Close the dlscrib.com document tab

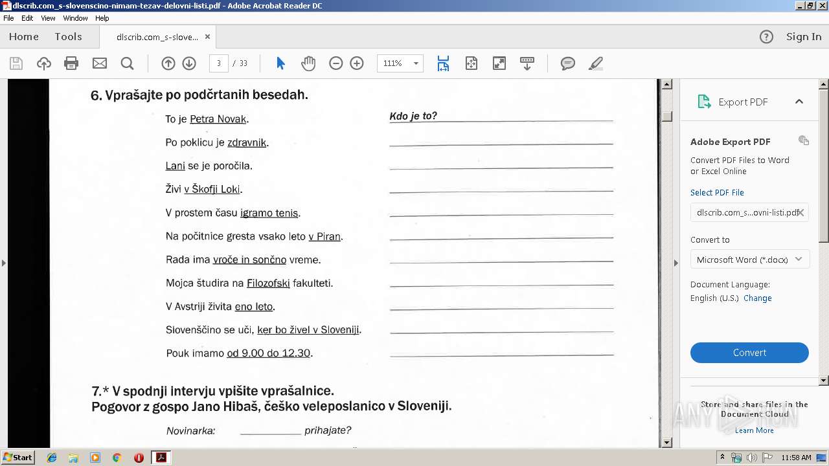[207, 37]
